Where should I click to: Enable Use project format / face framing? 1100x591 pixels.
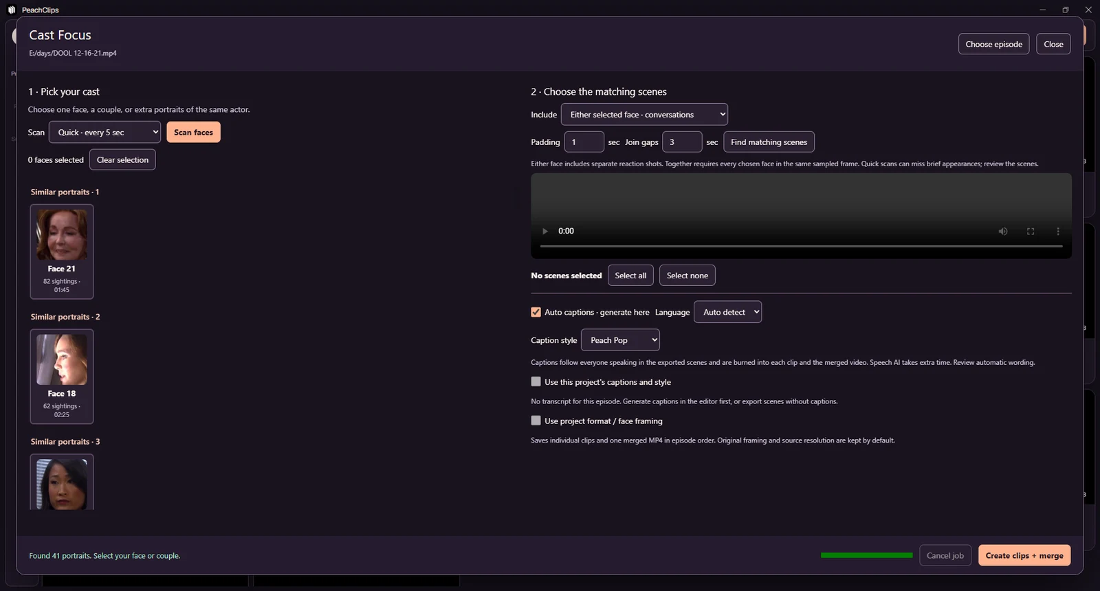536,421
